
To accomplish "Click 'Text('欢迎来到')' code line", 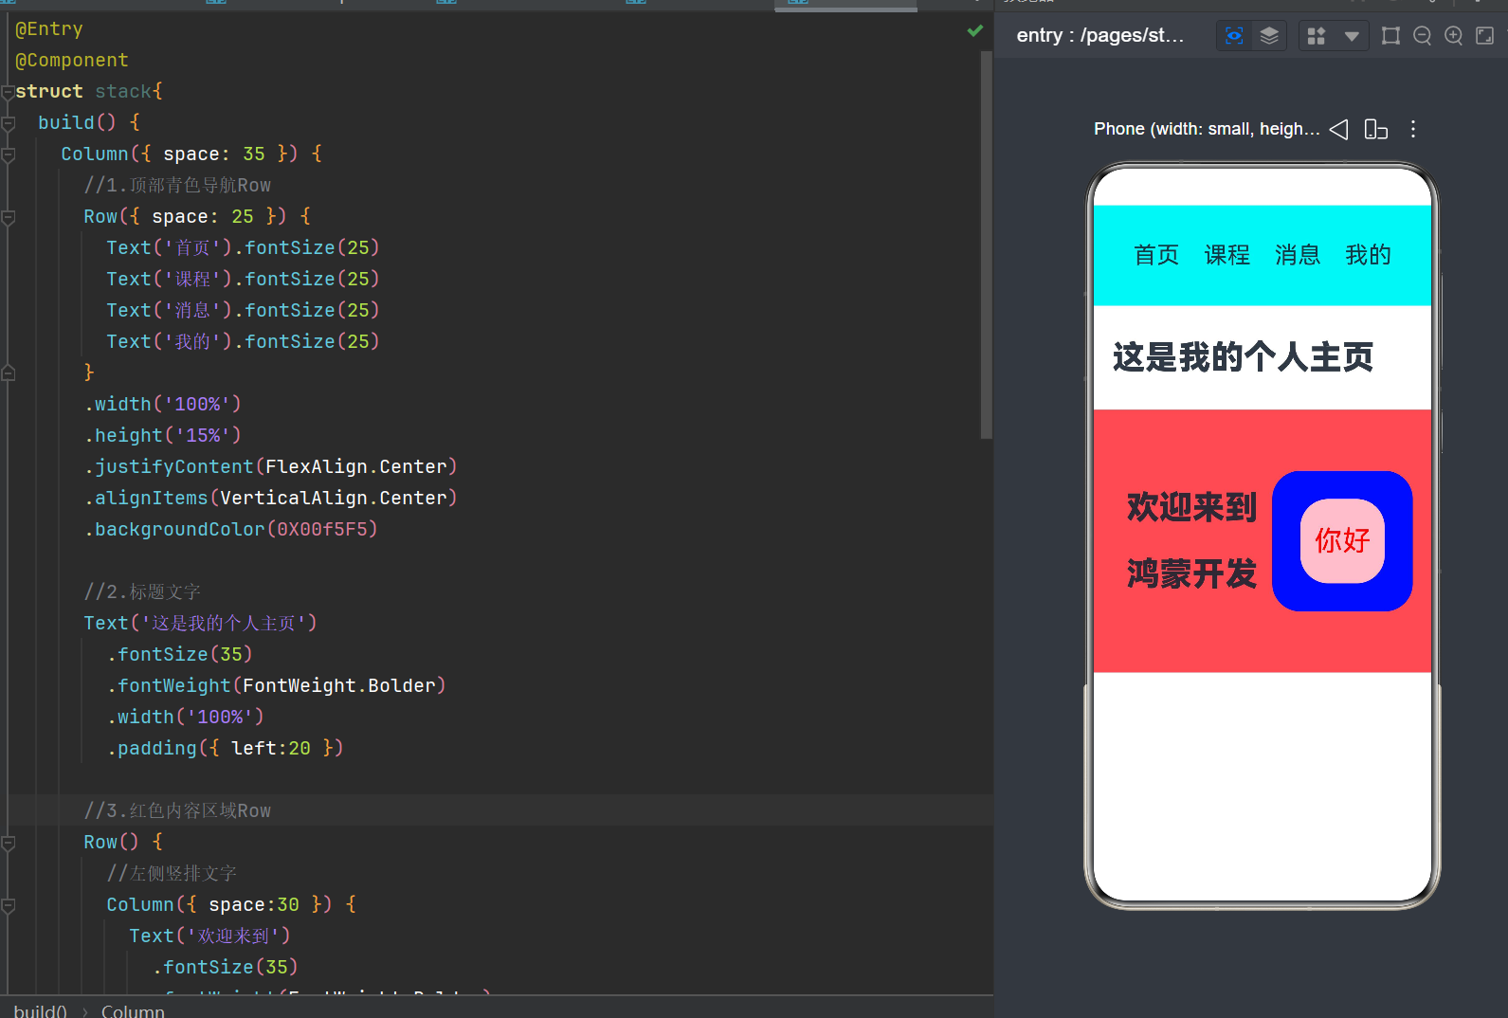I will [210, 936].
